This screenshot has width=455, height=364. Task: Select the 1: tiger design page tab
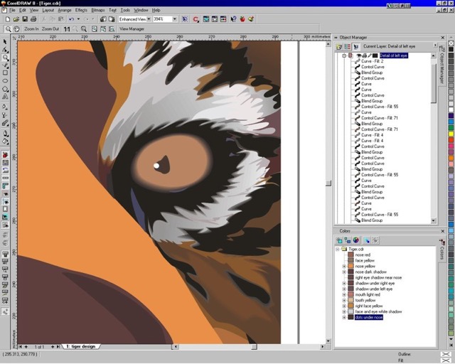pyautogui.click(x=81, y=347)
